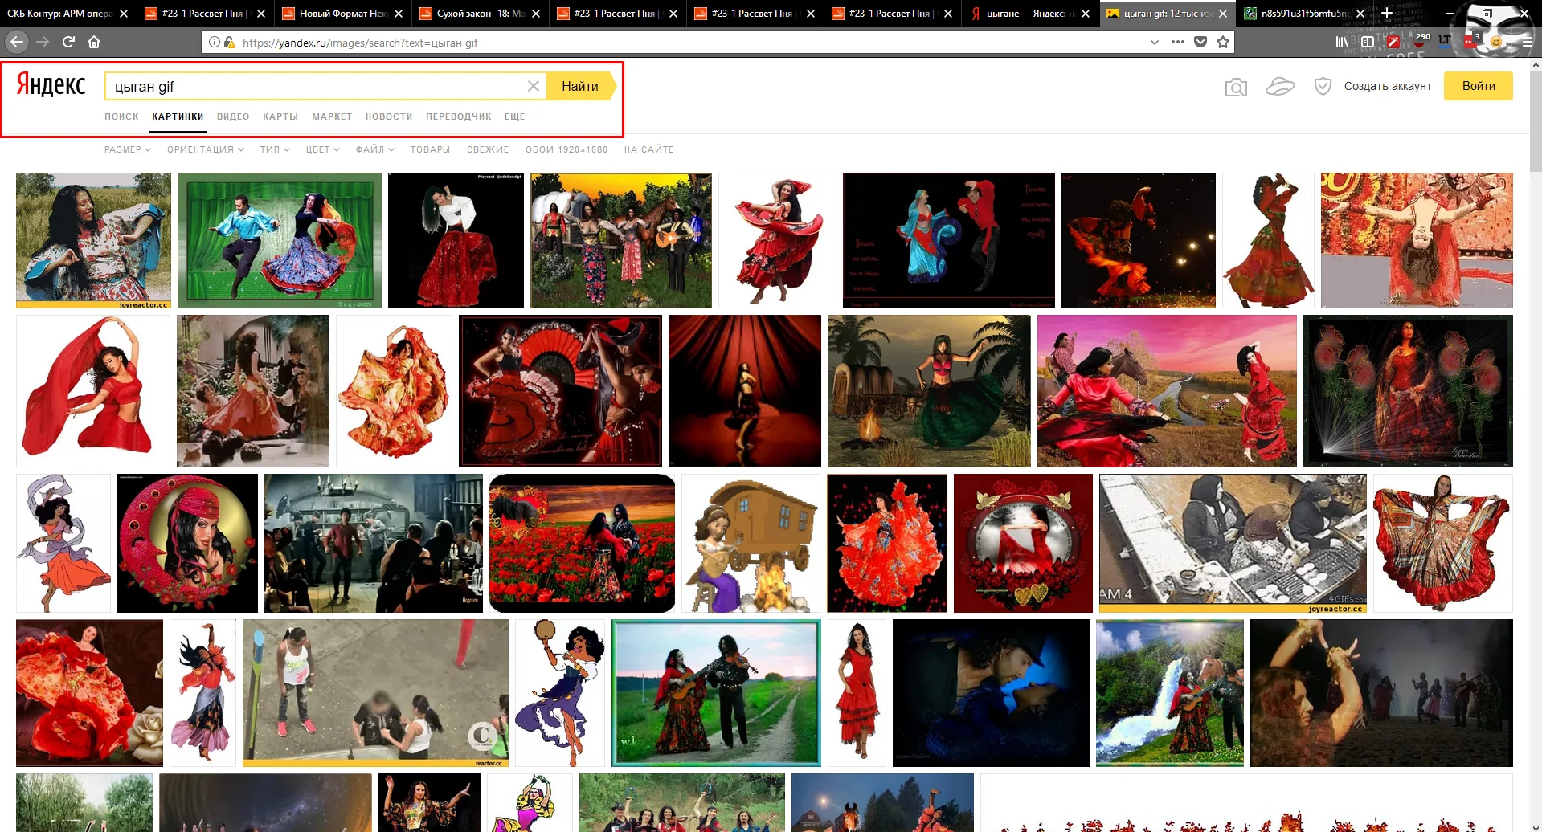Show the browser sidebar
The image size is (1542, 832).
1368,42
